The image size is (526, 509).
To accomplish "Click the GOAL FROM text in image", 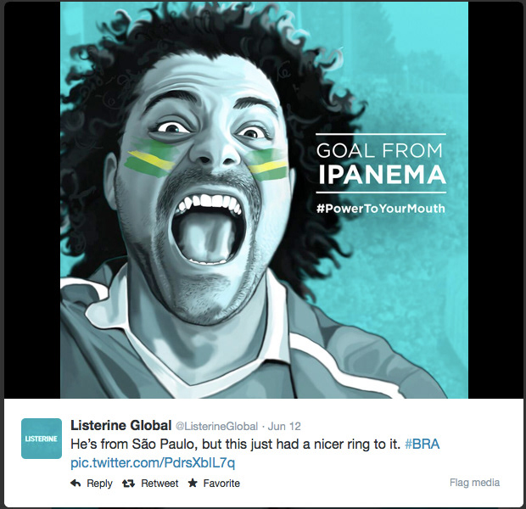I will 379,150.
